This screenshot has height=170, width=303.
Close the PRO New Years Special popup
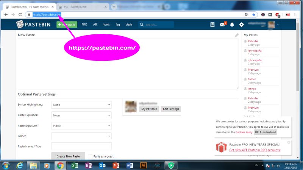pos(289,142)
